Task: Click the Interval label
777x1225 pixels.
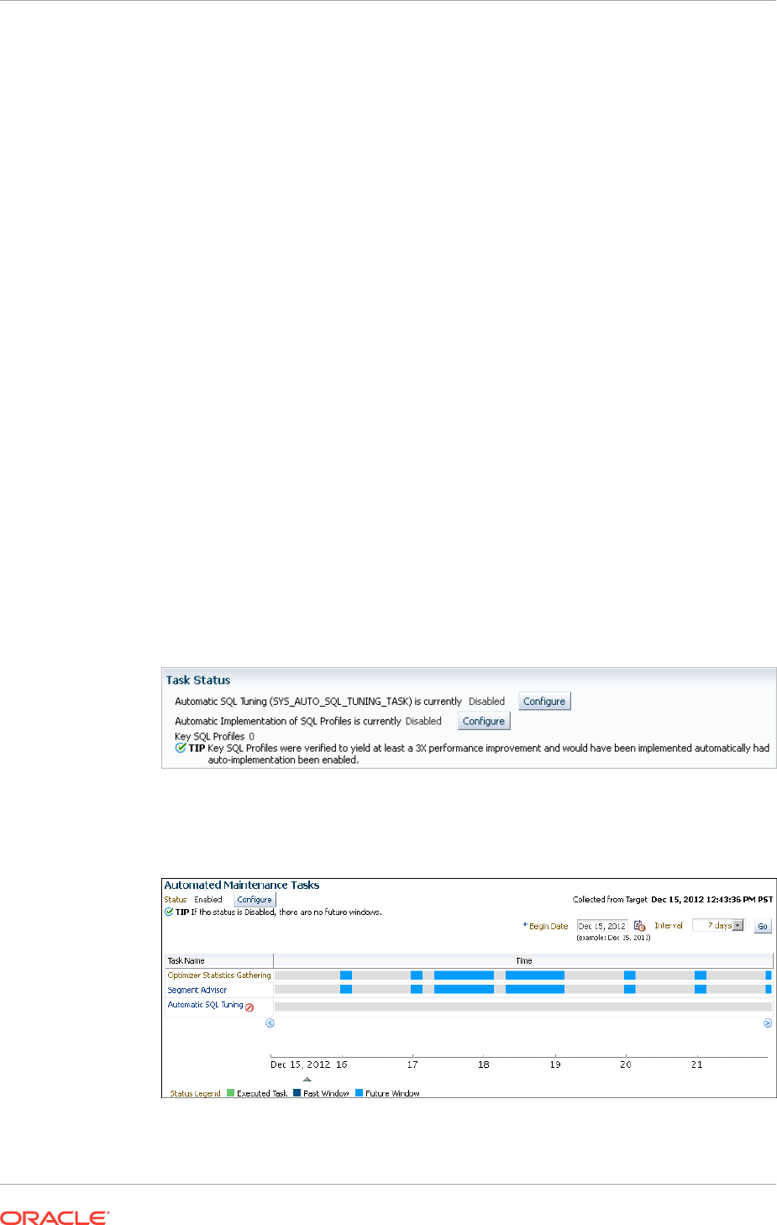Action: 669,925
